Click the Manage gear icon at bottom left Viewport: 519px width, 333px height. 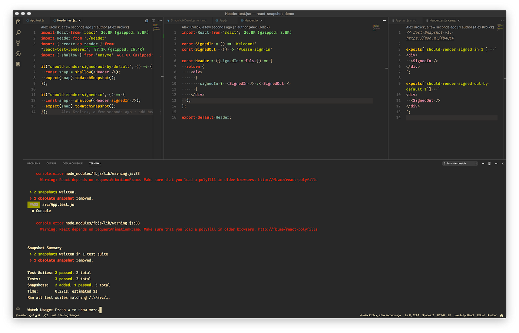[18, 308]
